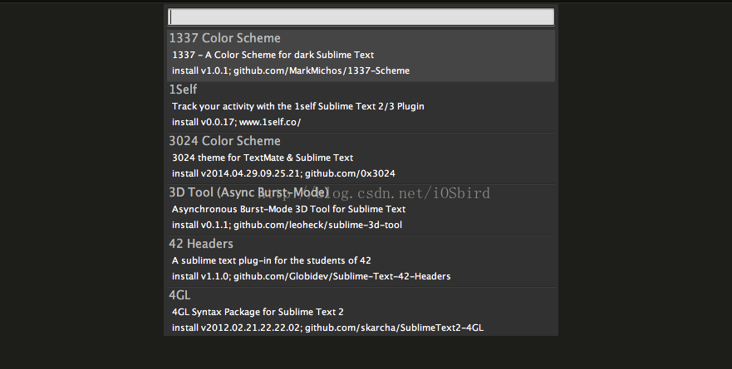Click line 'install v0.1.1; github.com/leoheck/sublime-3d-tool'
Image resolution: width=732 pixels, height=369 pixels.
click(287, 225)
